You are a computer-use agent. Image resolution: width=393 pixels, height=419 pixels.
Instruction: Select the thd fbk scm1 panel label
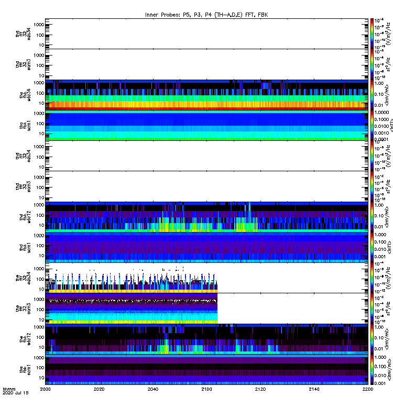[x=25, y=247]
